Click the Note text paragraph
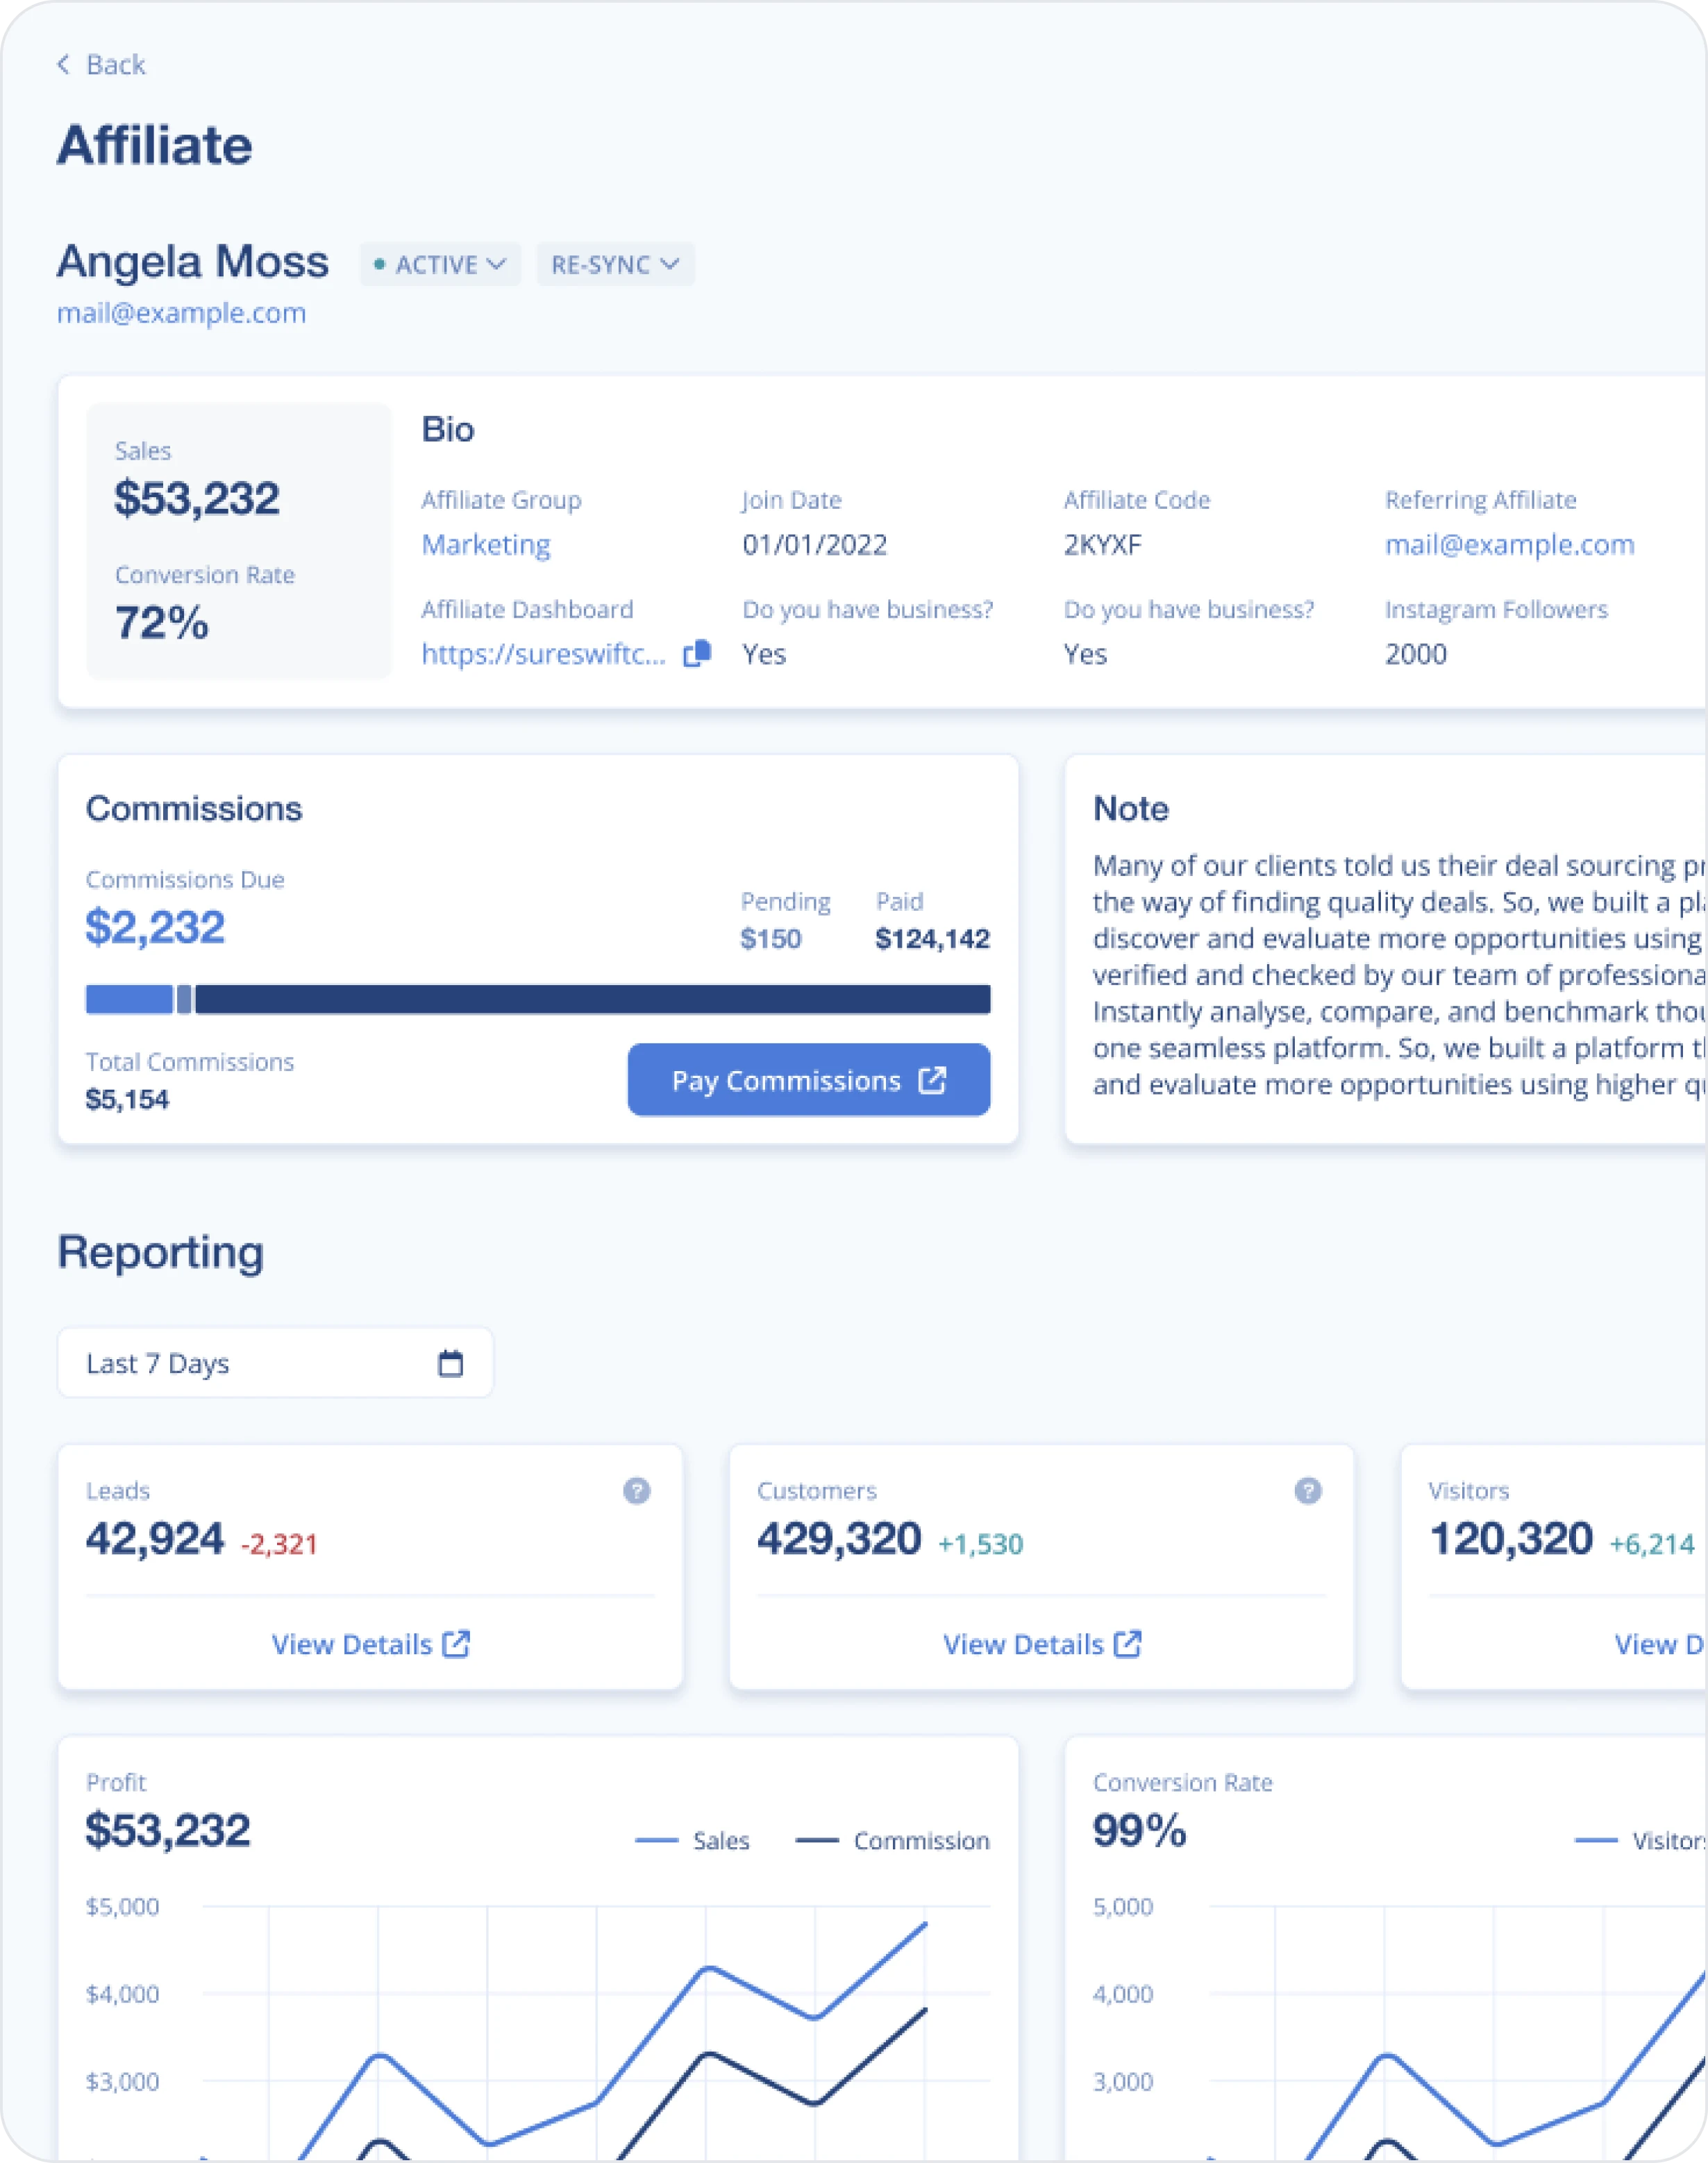This screenshot has width=1708, height=2163. tap(1398, 975)
